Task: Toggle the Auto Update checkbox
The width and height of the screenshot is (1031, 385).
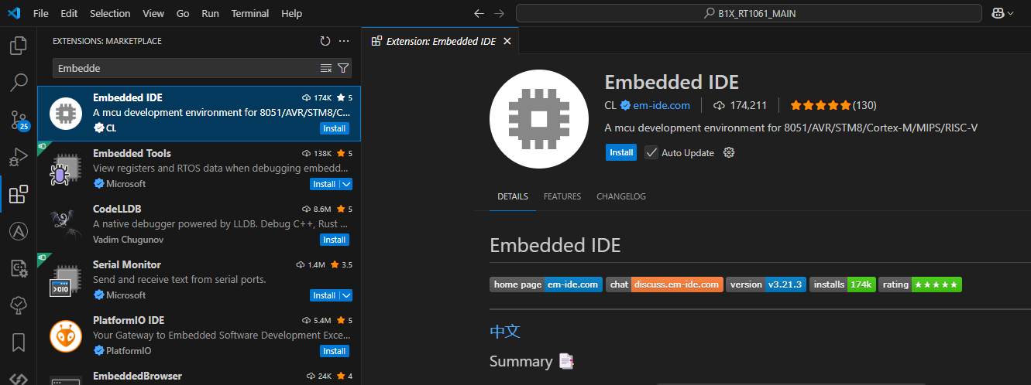Action: pyautogui.click(x=651, y=152)
